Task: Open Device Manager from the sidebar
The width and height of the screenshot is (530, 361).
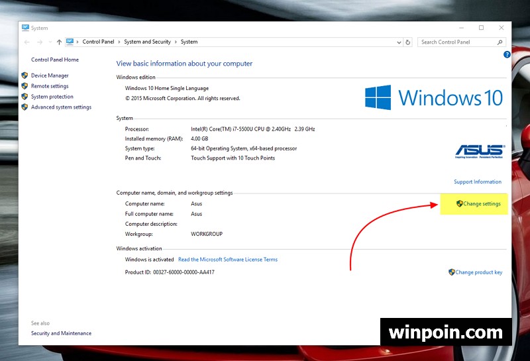Action: 50,76
